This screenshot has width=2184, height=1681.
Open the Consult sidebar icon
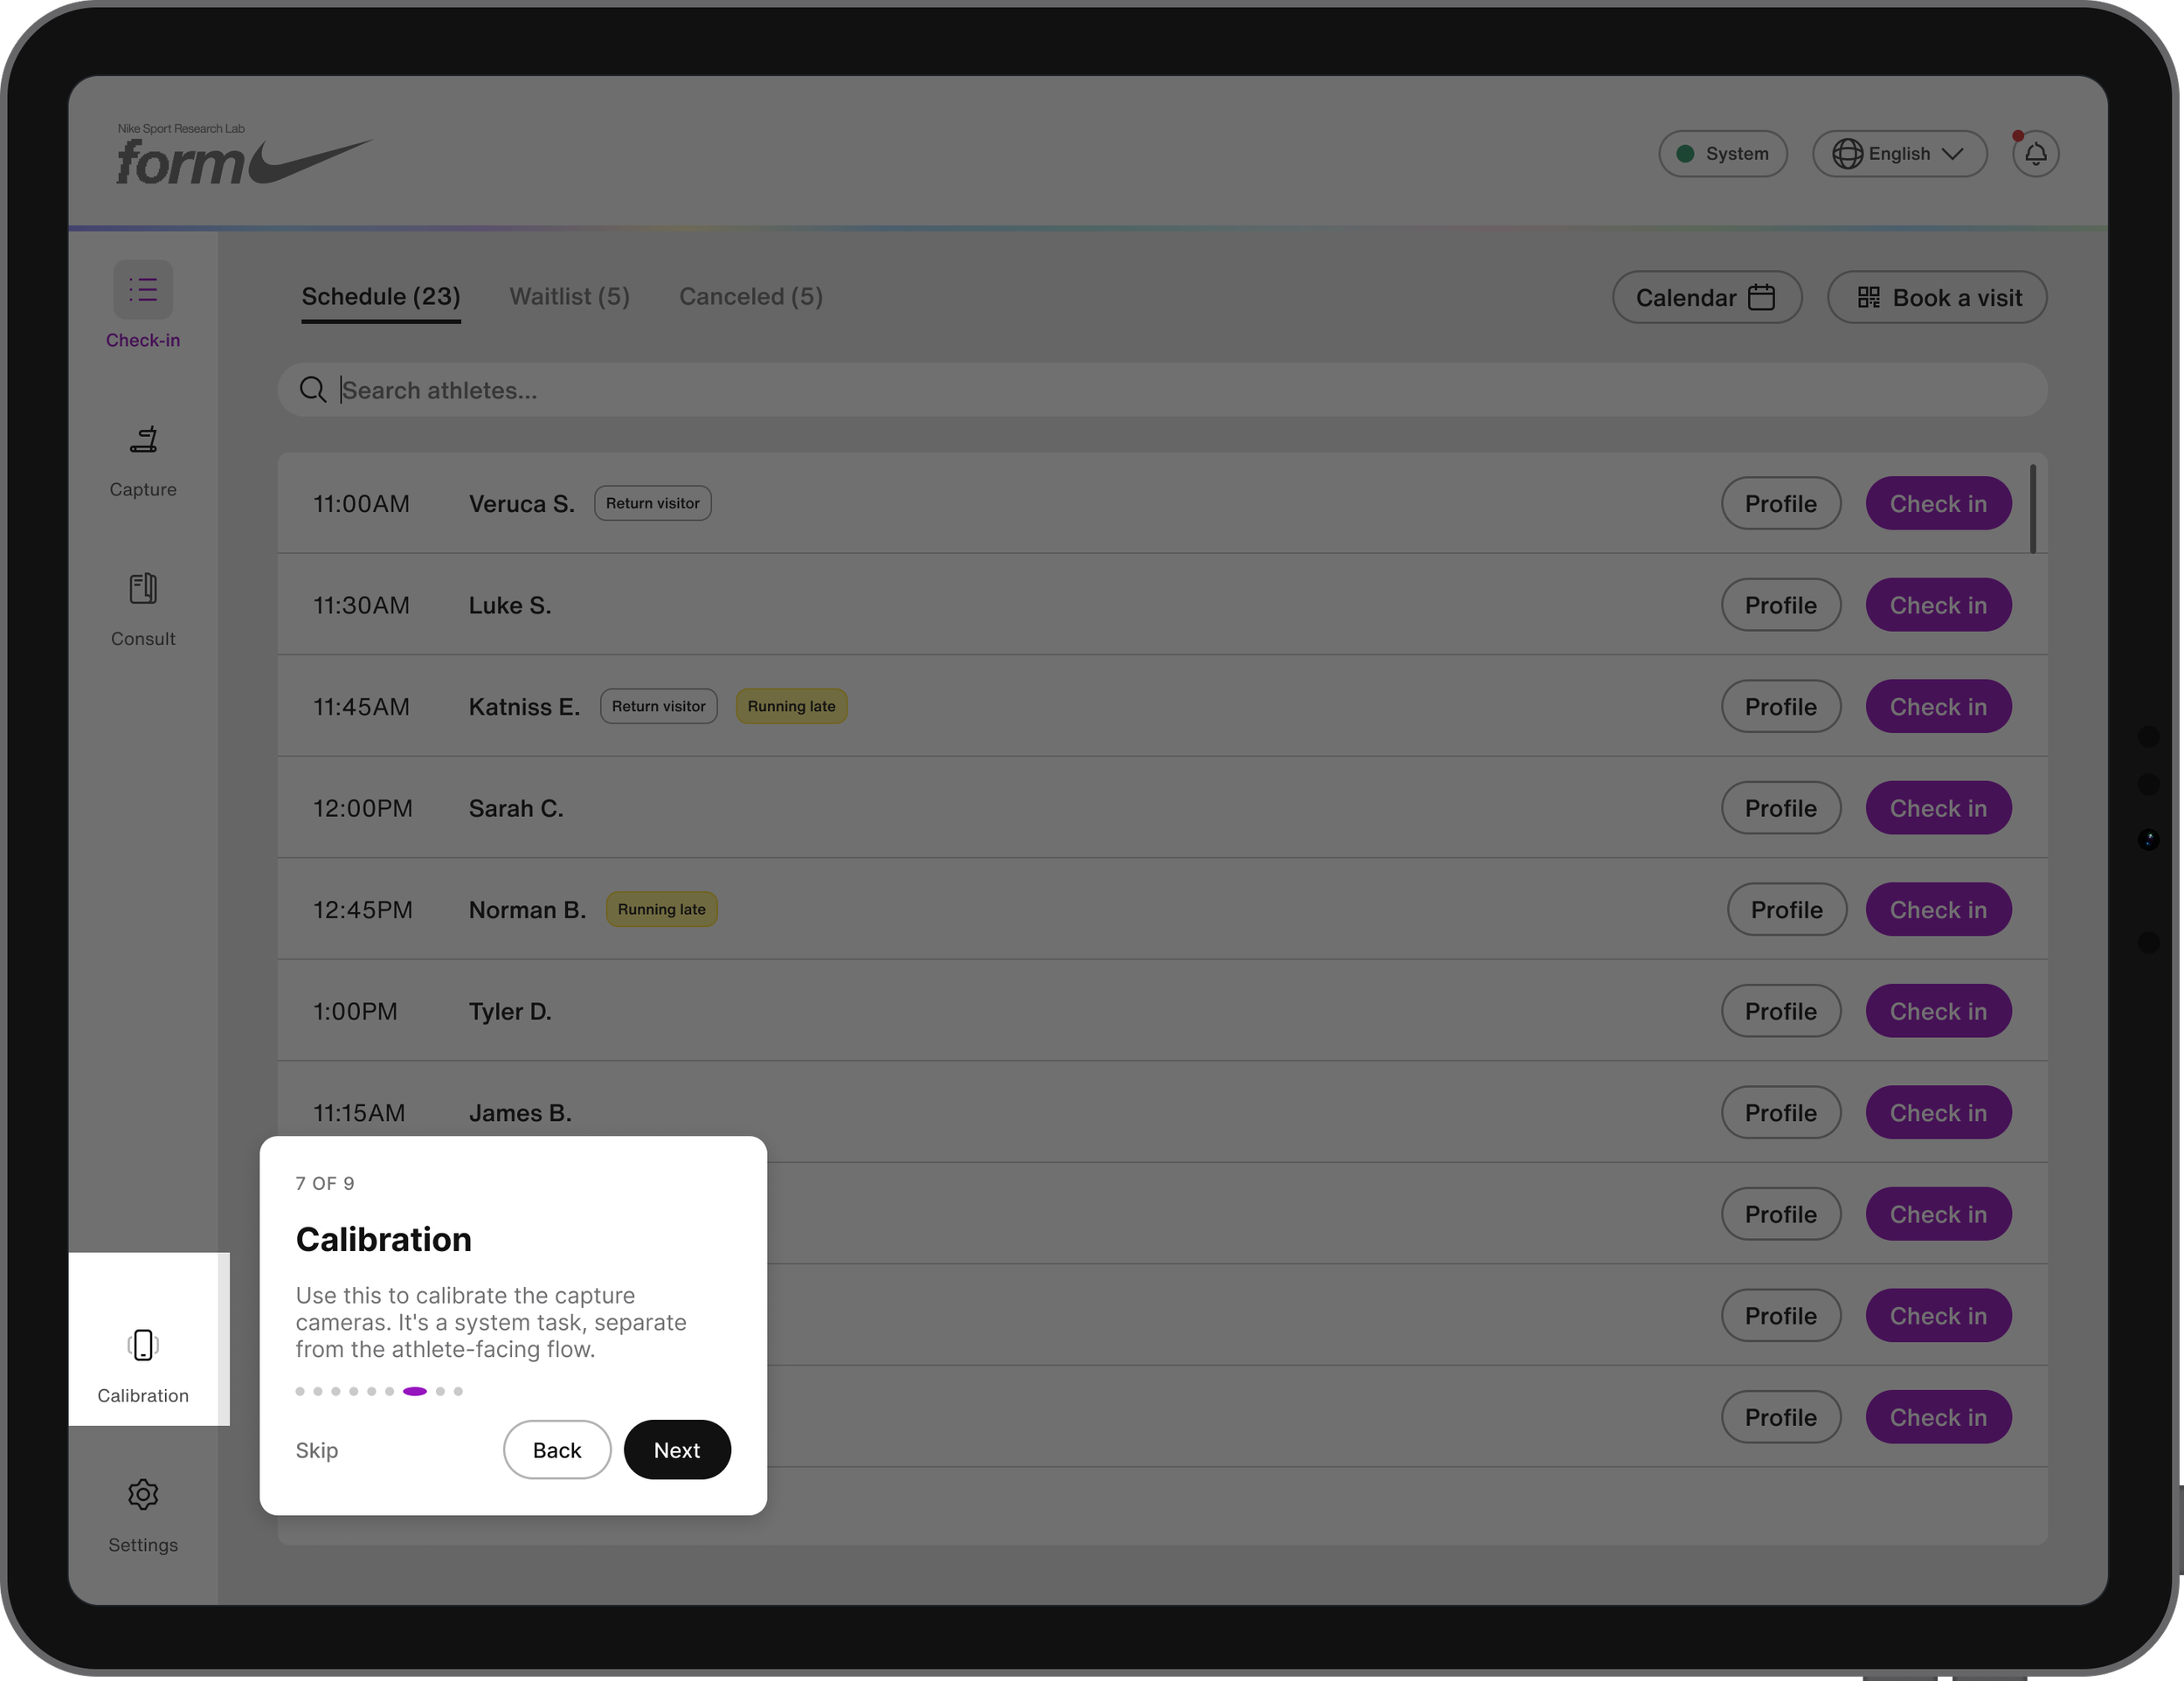143,588
